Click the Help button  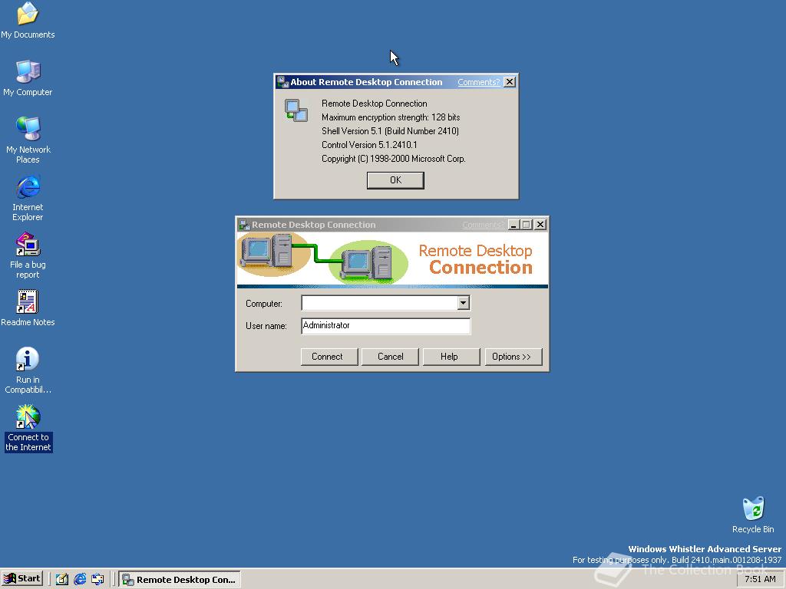pos(451,357)
